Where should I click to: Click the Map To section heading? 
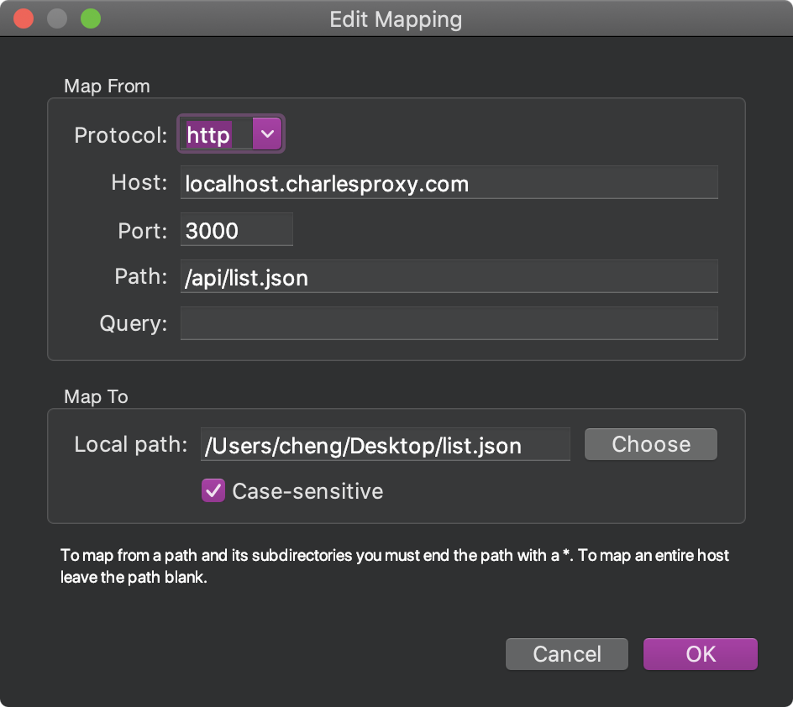point(96,396)
